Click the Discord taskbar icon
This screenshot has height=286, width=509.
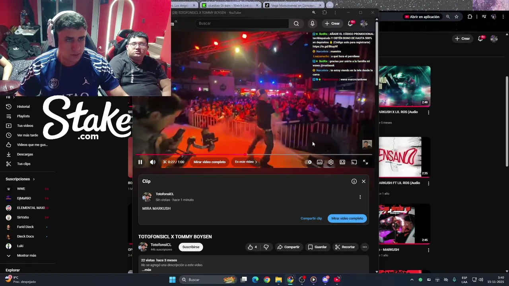325,280
